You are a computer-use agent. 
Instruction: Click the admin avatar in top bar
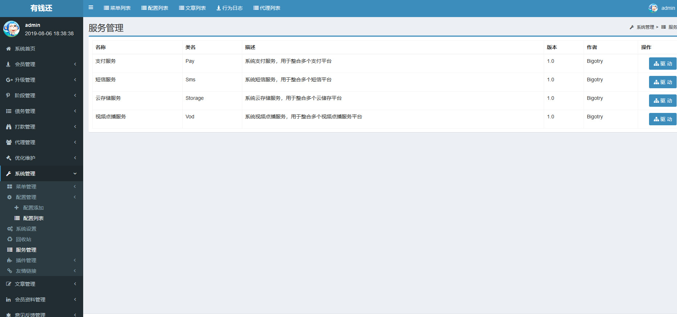tap(653, 8)
